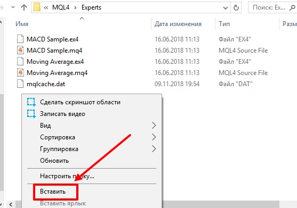This screenshot has height=208, width=297.
Task: Expand the Группировка submenu
Action: point(92,149)
